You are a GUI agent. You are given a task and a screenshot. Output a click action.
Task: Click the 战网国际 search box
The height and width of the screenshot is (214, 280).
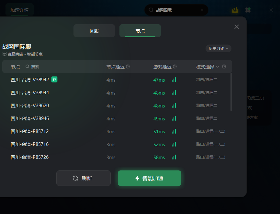pos(176,10)
